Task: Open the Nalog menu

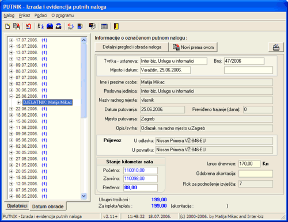Action: click(x=9, y=16)
